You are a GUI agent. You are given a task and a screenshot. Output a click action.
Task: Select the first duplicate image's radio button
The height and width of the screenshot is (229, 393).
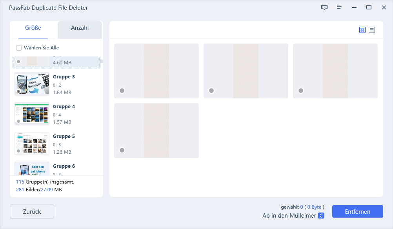pyautogui.click(x=122, y=91)
